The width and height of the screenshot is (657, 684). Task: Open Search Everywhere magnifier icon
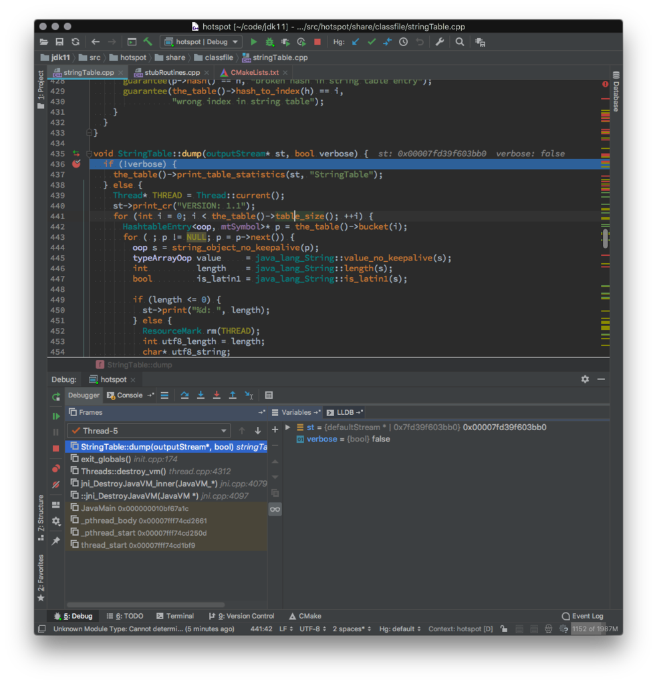(x=460, y=42)
